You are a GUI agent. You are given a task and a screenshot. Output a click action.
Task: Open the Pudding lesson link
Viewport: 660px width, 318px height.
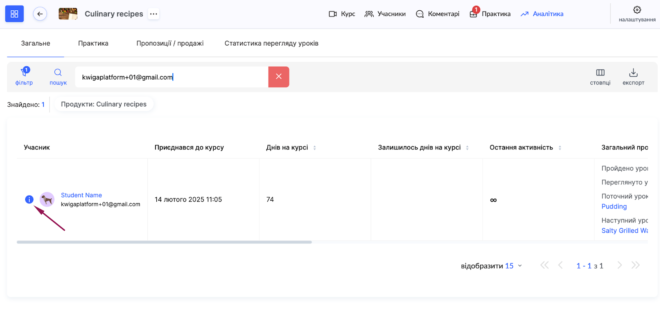click(x=614, y=206)
